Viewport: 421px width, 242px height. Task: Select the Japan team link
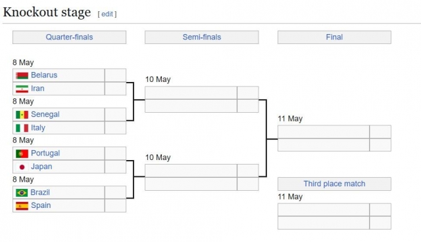[41, 167]
